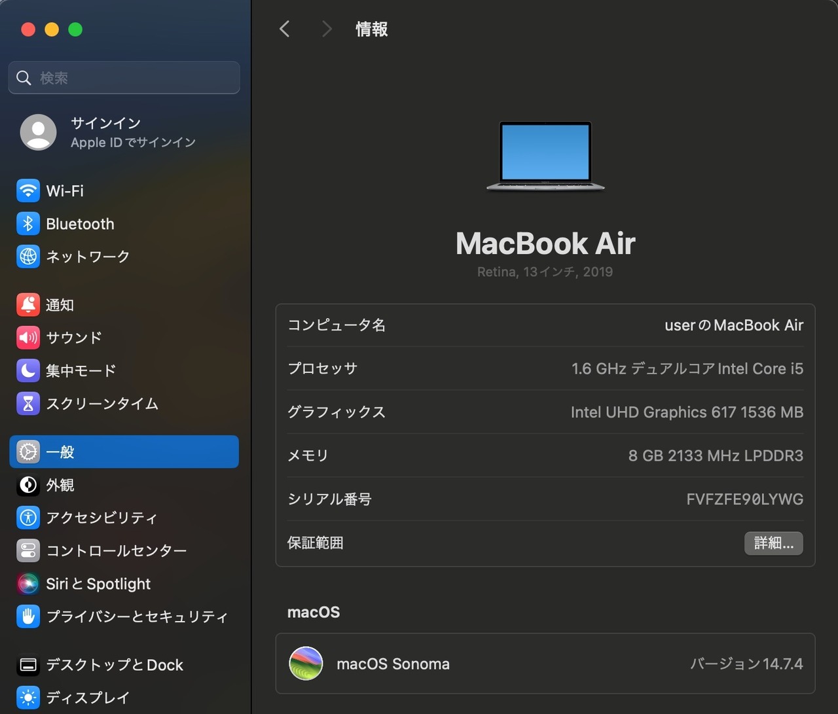The image size is (838, 714).
Task: Open Siri と Spotlight icon
Action: tap(28, 583)
